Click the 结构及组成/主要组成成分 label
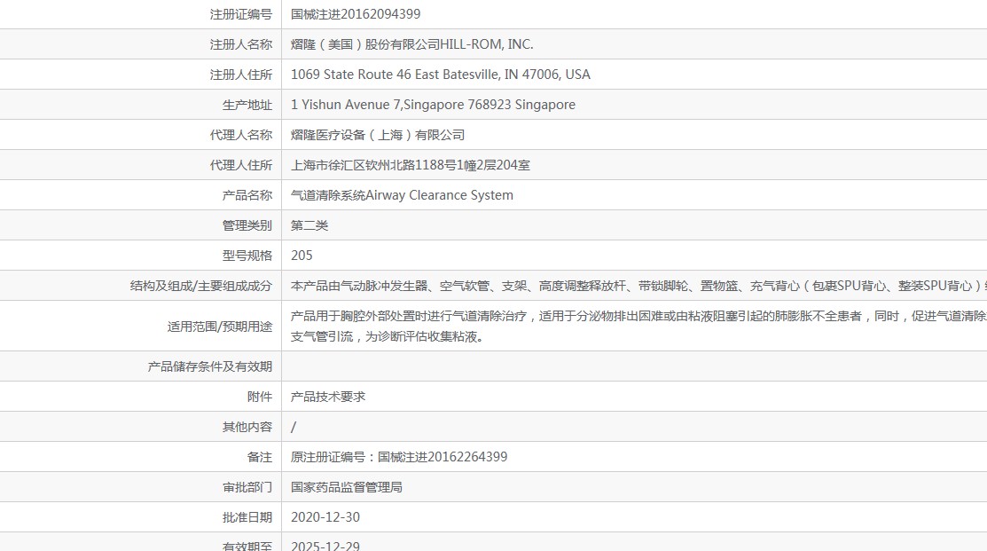Viewport: 987px width, 551px height. [x=200, y=286]
